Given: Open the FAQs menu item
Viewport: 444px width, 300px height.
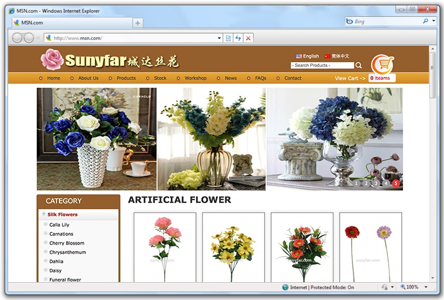Looking at the screenshot, I should coord(261,78).
